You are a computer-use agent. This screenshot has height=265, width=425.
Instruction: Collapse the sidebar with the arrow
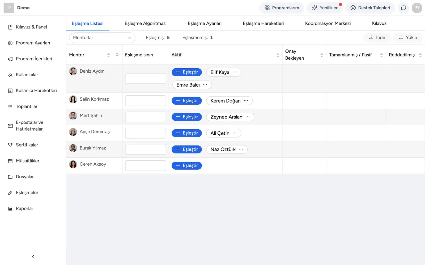(x=33, y=257)
